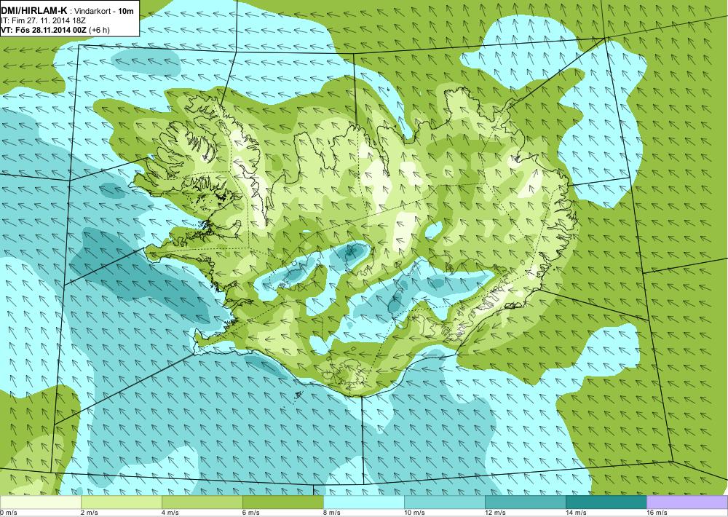Viewport: 728px width, 517px height.
Task: Click the VT: Fös 28.11.2014 00Z line
Action: [55, 30]
